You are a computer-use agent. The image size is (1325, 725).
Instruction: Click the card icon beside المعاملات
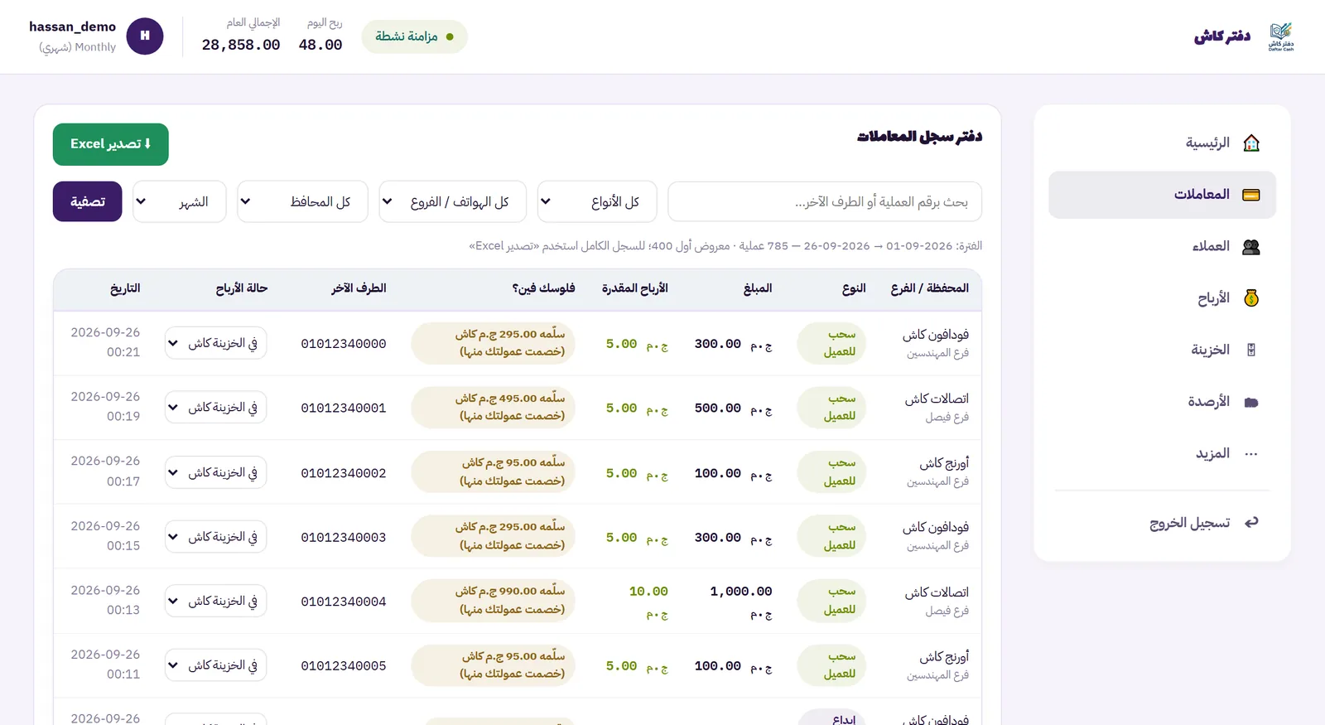[1251, 195]
